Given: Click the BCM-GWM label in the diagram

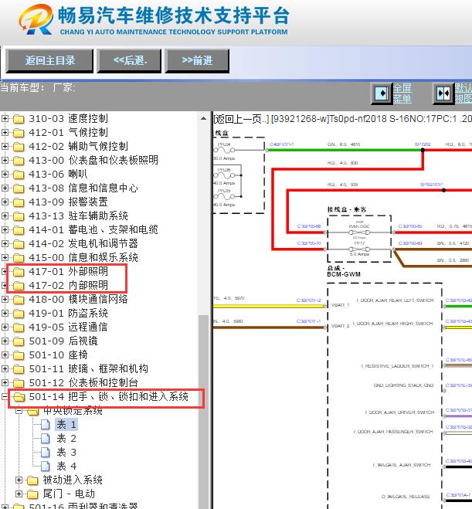Looking at the screenshot, I should 344,274.
